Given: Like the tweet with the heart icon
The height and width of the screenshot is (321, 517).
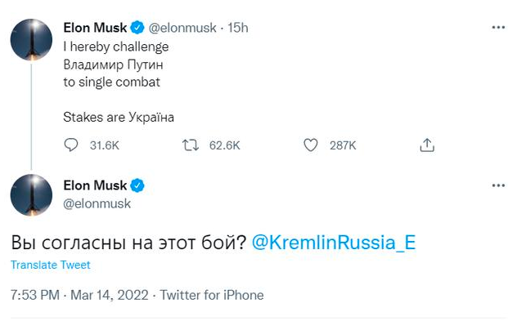Looking at the screenshot, I should coord(310,145).
